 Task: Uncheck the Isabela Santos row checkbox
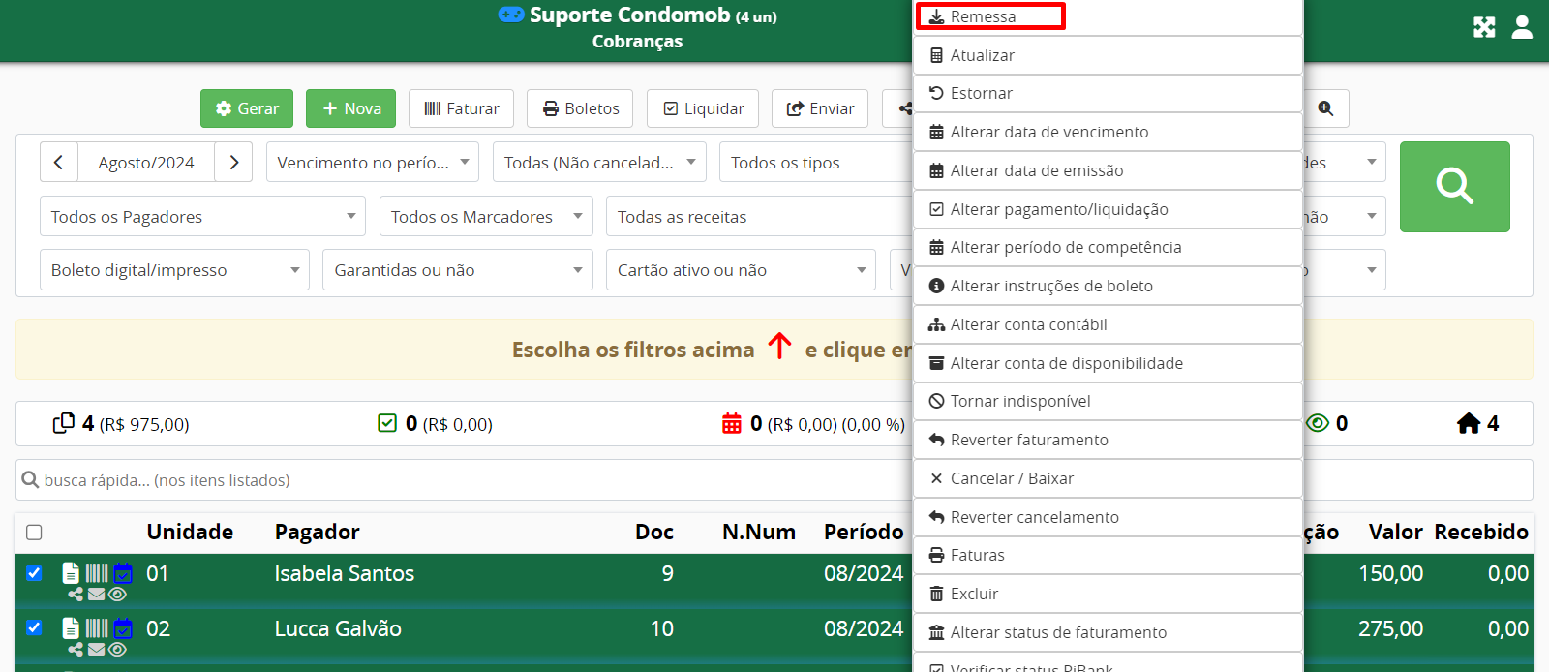pos(35,573)
